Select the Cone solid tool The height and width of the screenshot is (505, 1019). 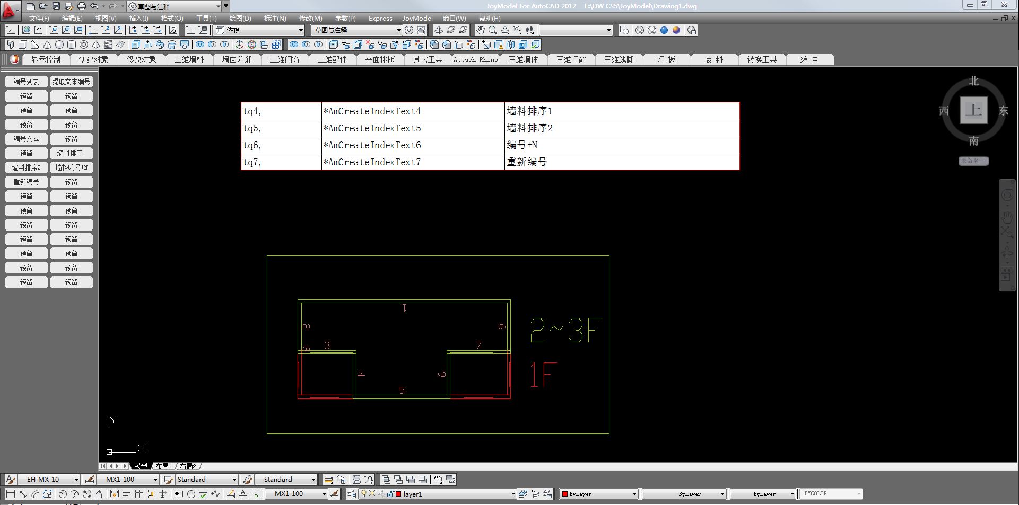pyautogui.click(x=47, y=45)
